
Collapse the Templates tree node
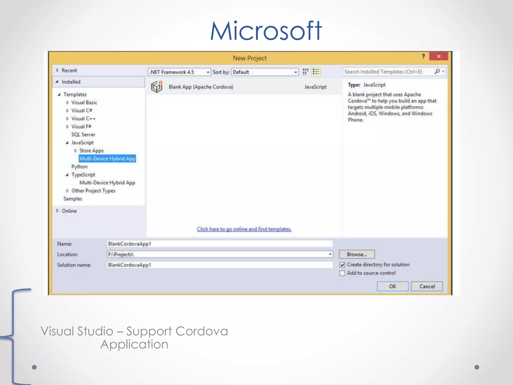[x=59, y=94]
